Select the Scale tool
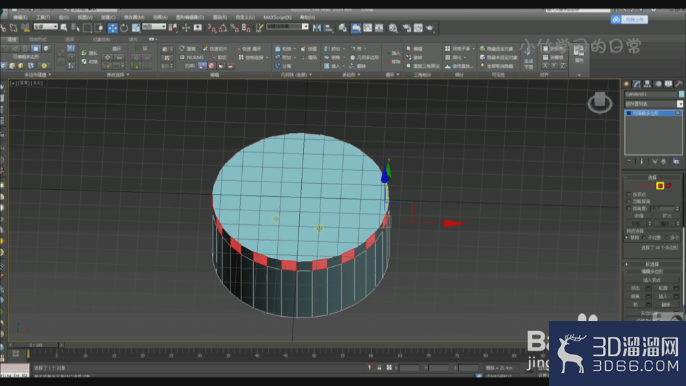 coord(136,28)
